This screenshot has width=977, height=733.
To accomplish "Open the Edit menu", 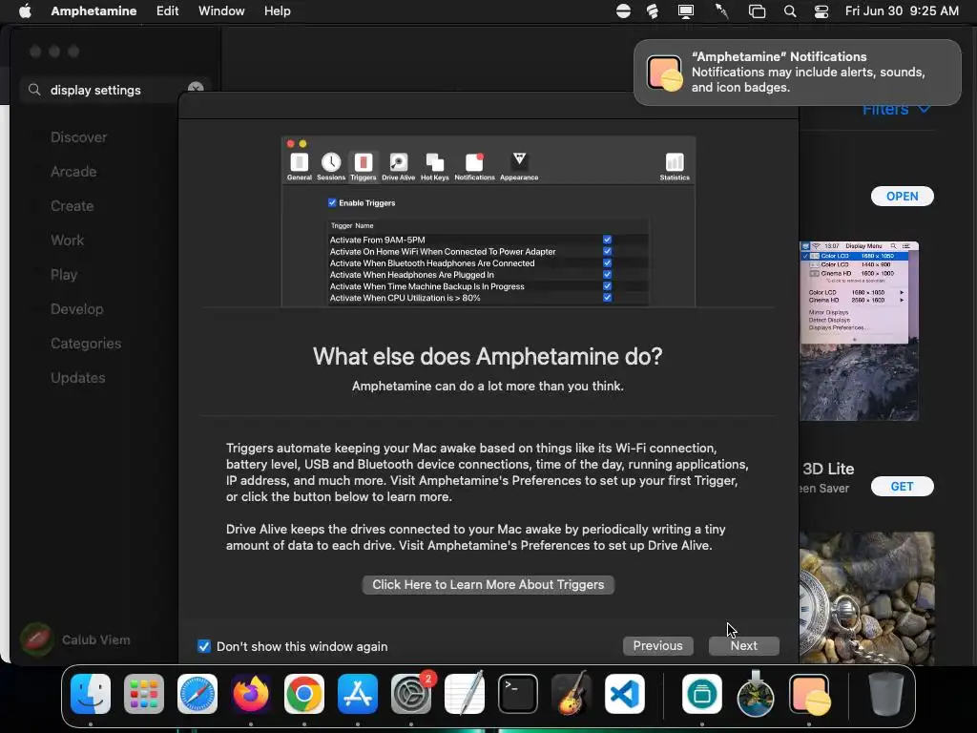I will 167,11.
